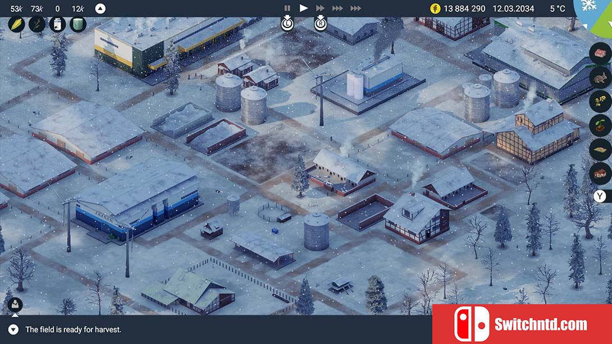
Task: Click the Y button prompt
Action: (600, 196)
